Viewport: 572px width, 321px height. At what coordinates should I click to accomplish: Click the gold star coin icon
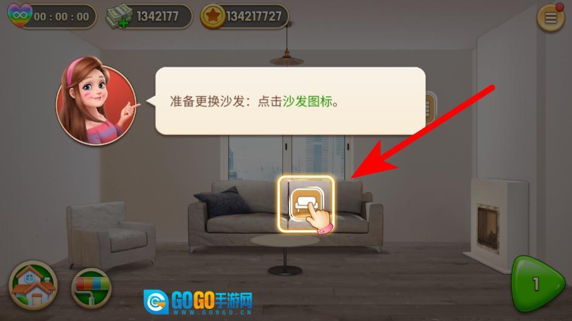point(213,16)
